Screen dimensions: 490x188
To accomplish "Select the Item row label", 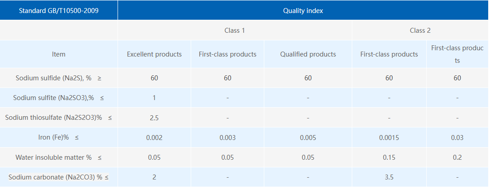I will (x=59, y=54).
